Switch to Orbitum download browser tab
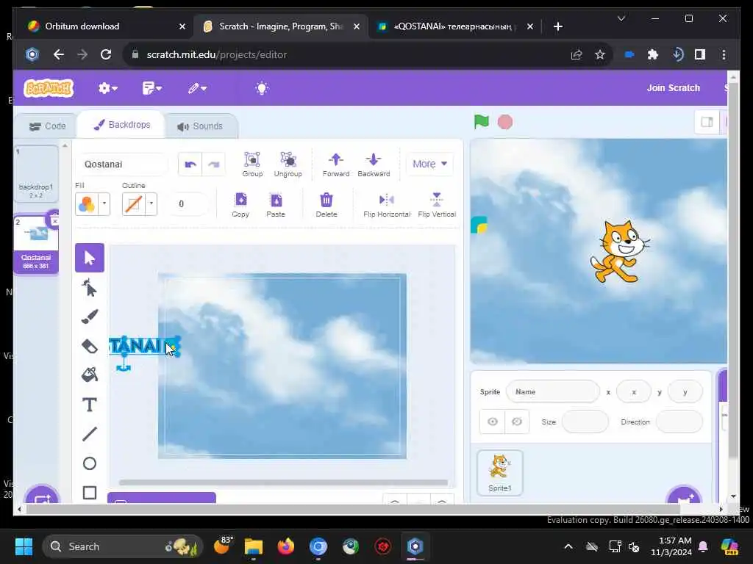 pos(107,26)
